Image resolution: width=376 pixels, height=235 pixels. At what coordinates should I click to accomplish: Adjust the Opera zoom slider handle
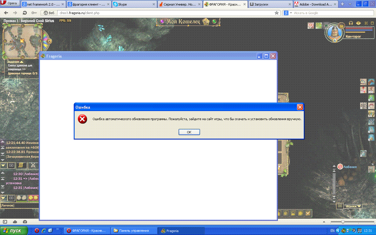(x=343, y=222)
